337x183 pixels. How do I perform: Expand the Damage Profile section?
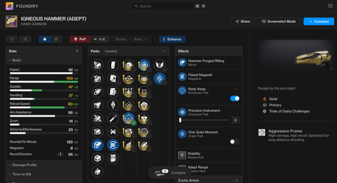24,165
